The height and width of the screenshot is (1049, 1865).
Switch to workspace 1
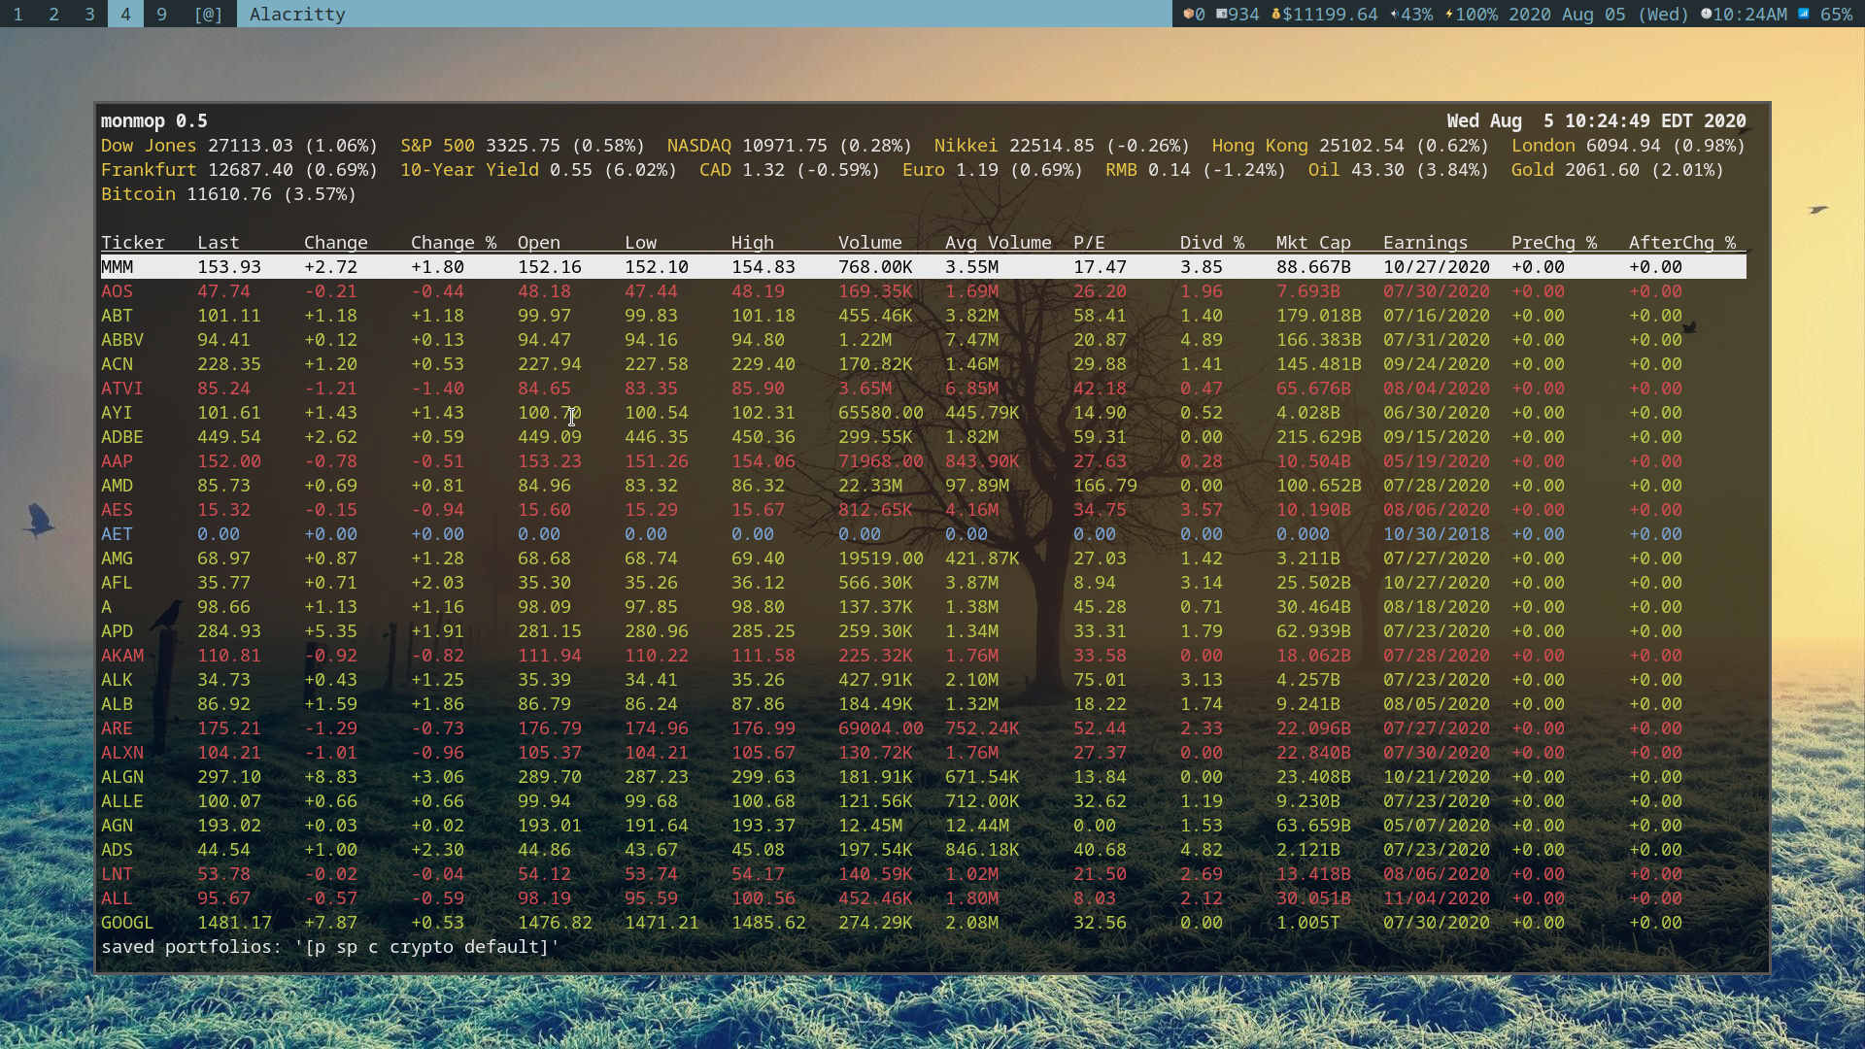(x=17, y=14)
